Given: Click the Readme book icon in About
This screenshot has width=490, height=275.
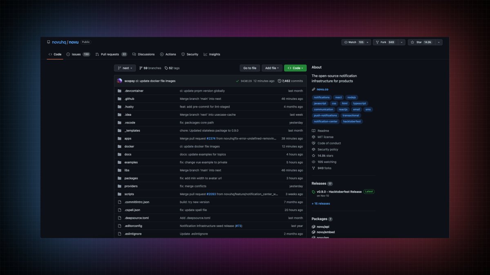Looking at the screenshot, I should 314,131.
